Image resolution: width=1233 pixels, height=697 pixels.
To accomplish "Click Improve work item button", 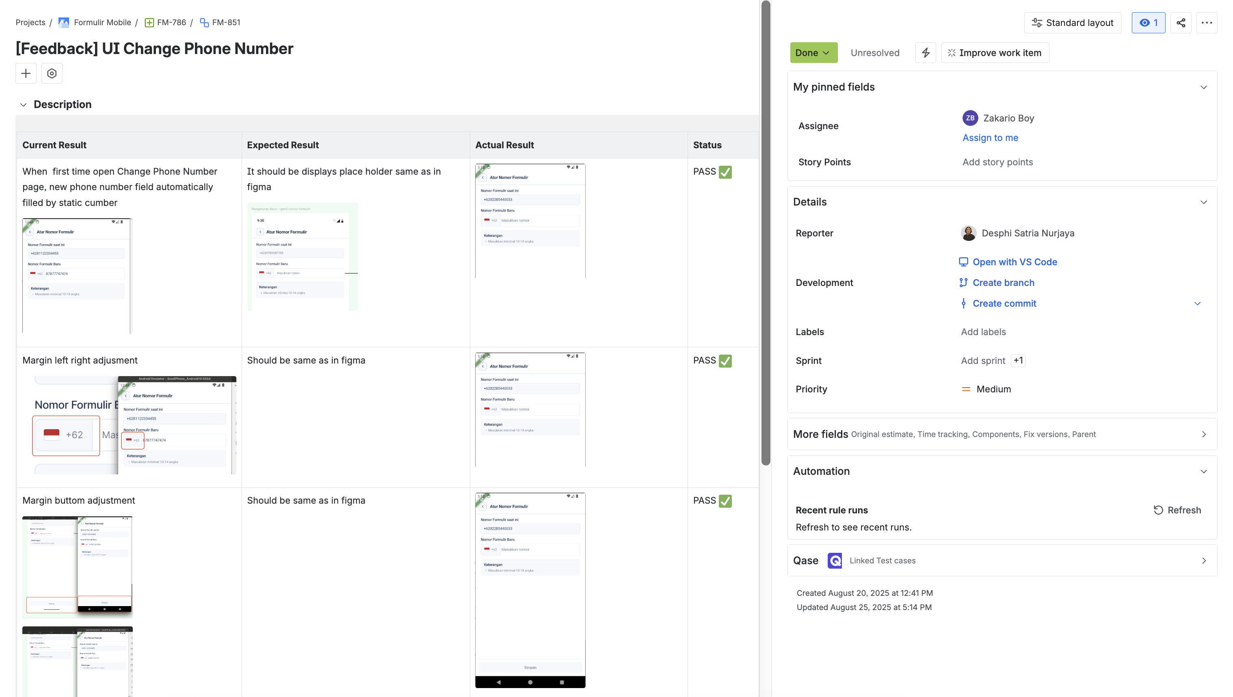I will tap(995, 53).
